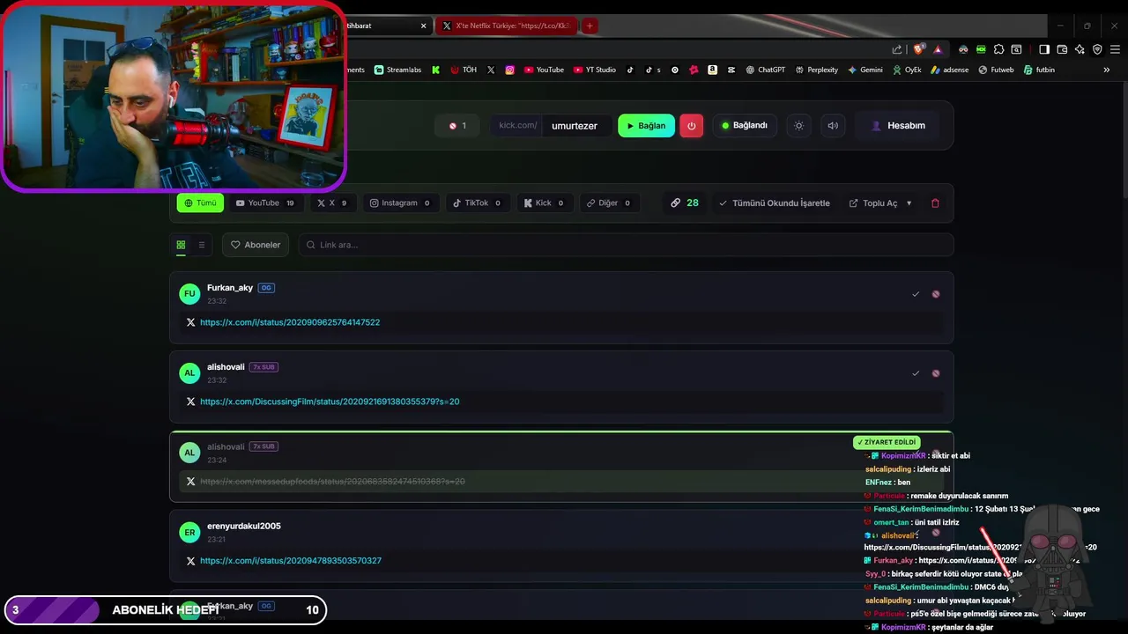The image size is (1128, 634).
Task: Open the visited messedupfoods status link
Action: (x=332, y=482)
